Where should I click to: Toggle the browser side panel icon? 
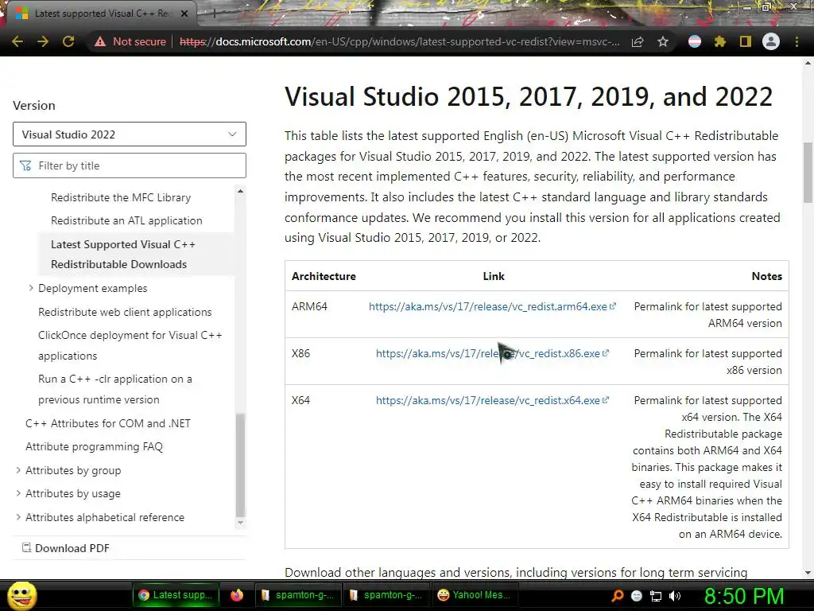pos(746,41)
